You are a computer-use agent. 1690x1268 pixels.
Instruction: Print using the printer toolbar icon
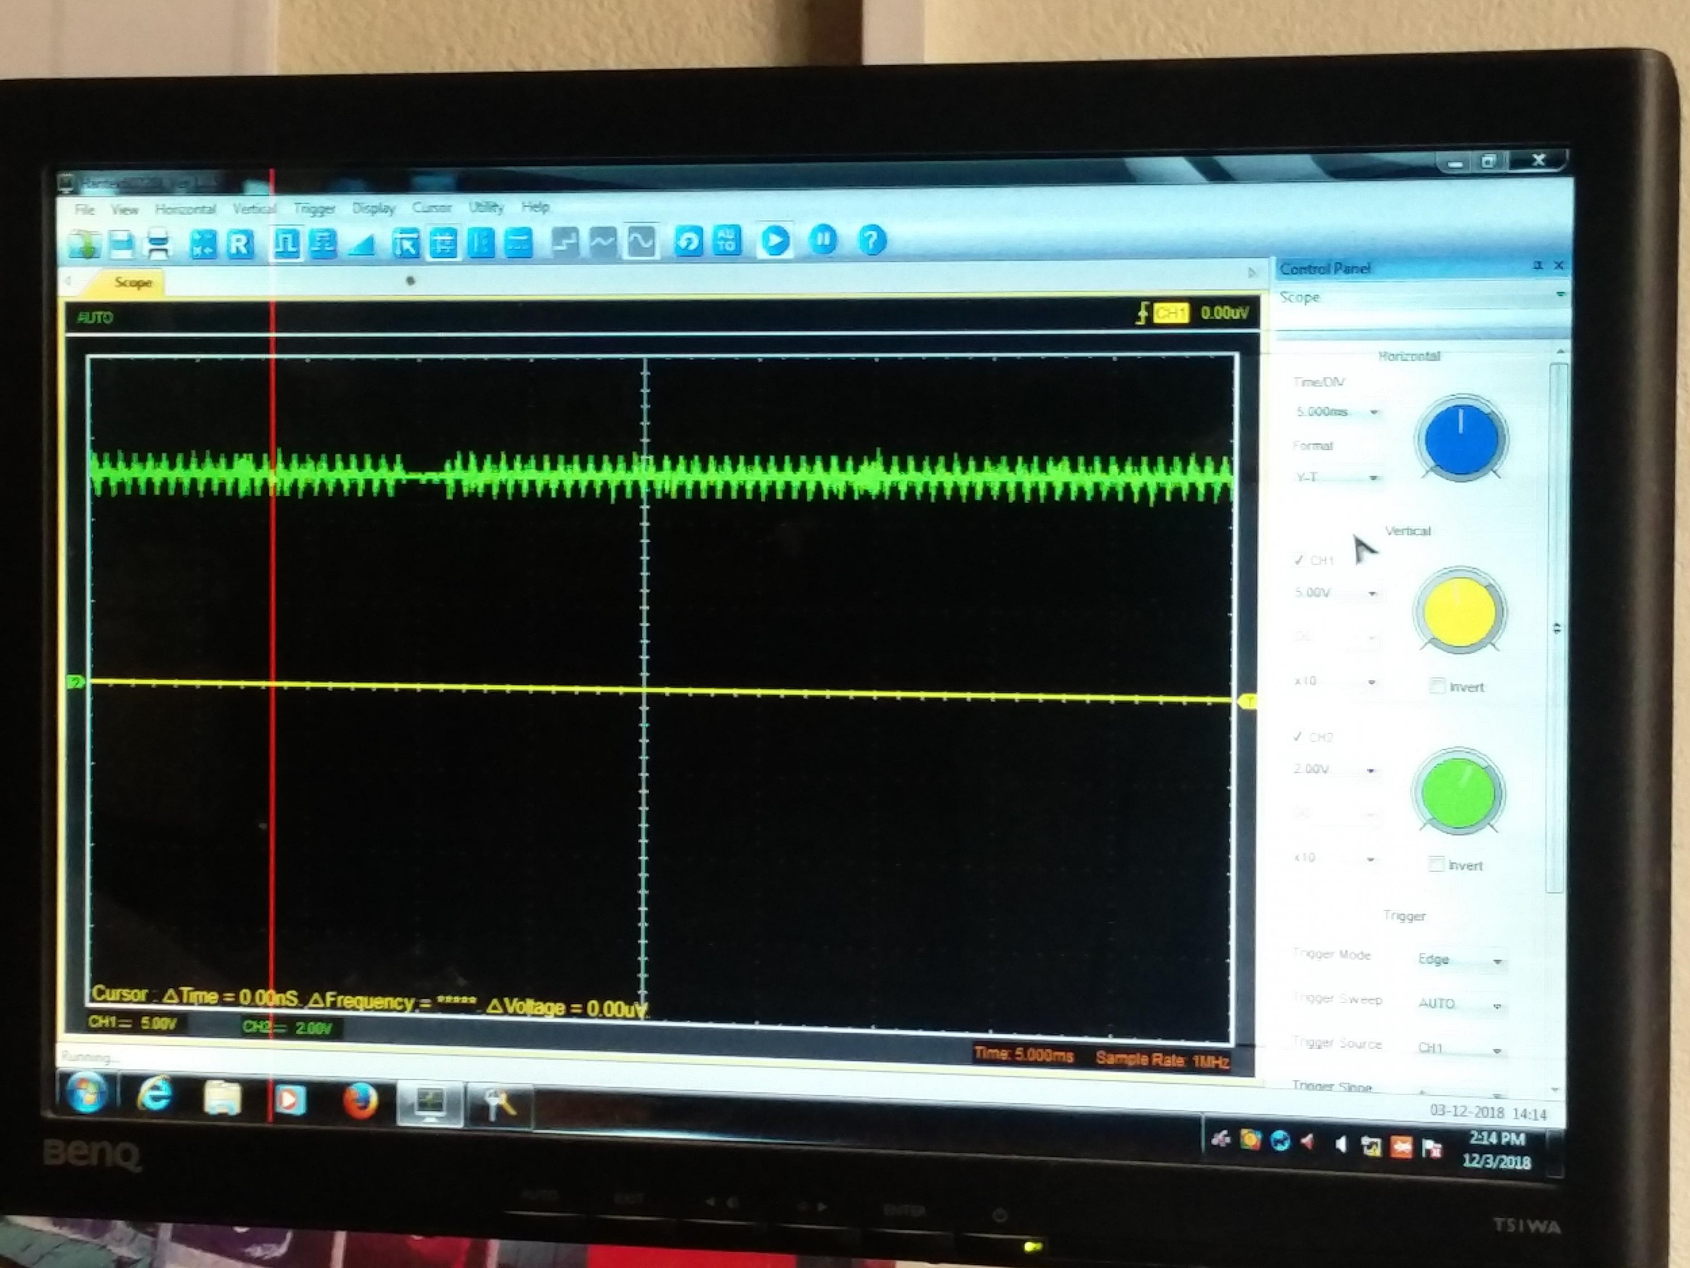click(158, 244)
